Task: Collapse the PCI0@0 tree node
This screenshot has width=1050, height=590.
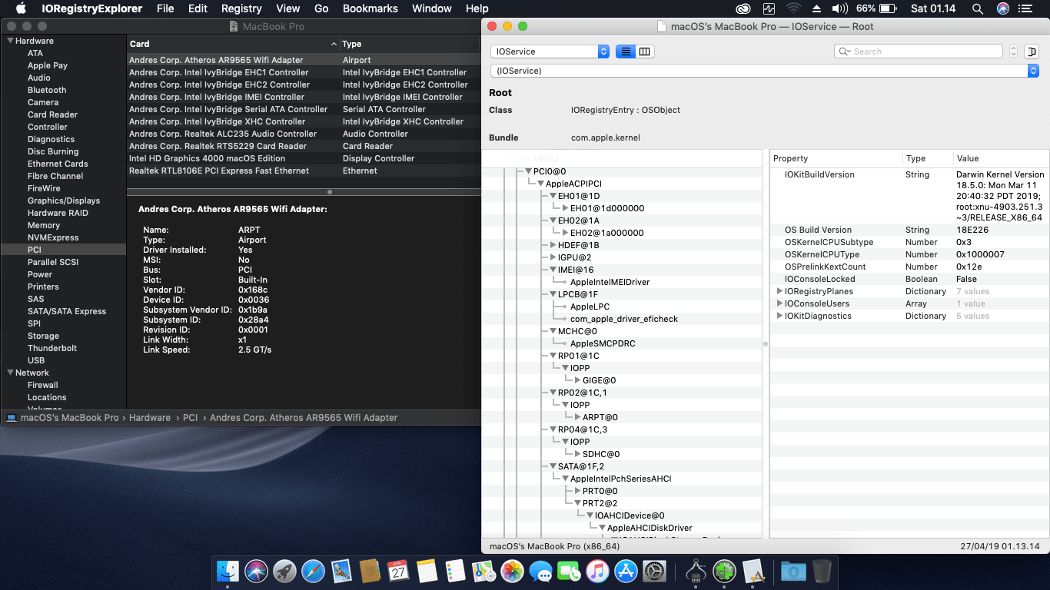Action: (x=528, y=171)
